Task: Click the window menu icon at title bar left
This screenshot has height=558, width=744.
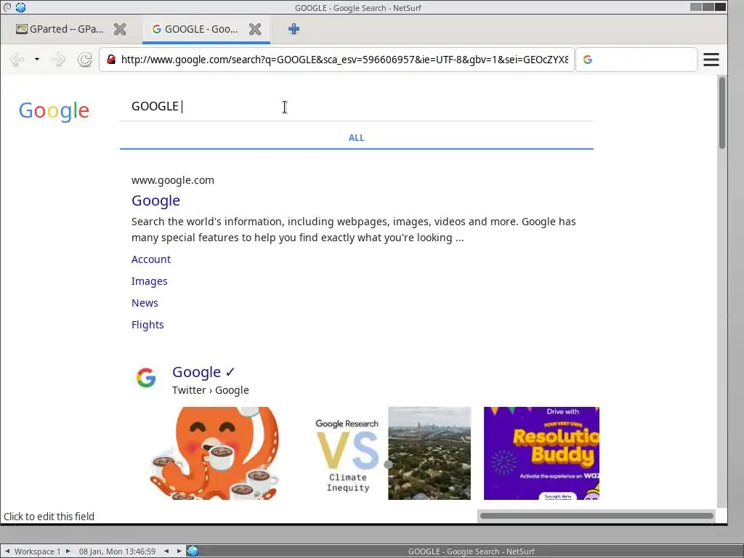Action: coord(7,7)
